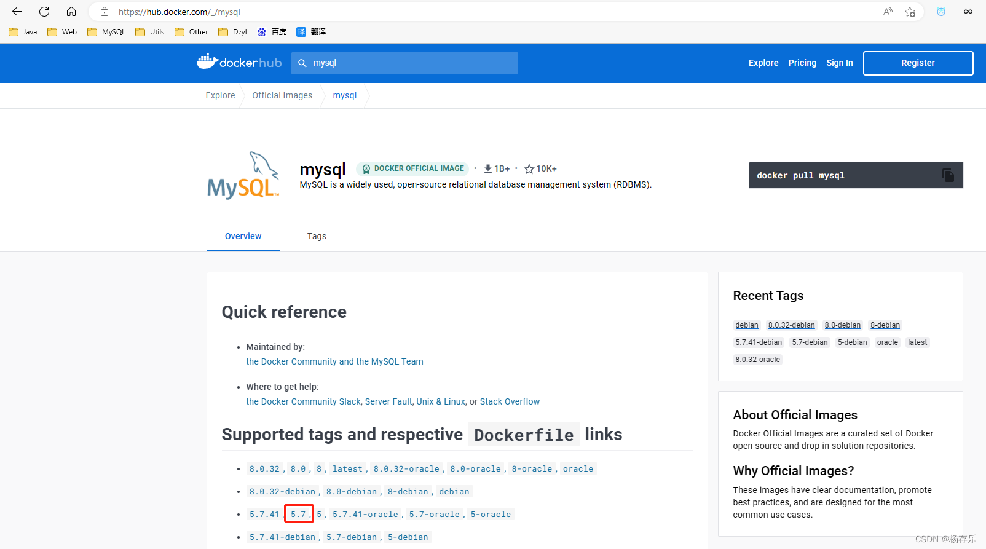Open Pricing in the top navigation
This screenshot has height=549, width=986.
[802, 63]
